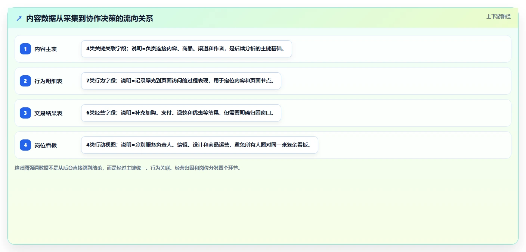526x252 pixels.
Task: Click the footnote starting 这张图强调数据
Action: tap(128, 168)
